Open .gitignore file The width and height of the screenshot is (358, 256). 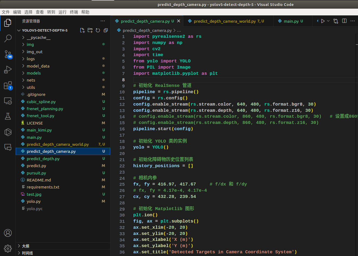click(x=63, y=95)
